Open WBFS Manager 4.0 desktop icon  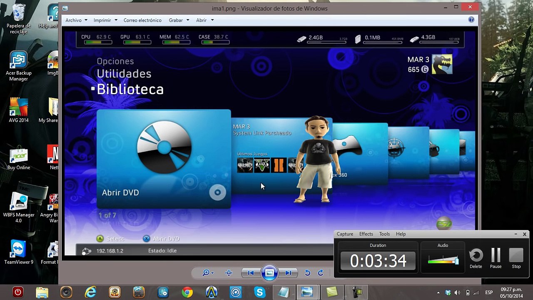[19, 207]
